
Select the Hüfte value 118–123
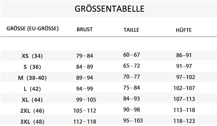pos(184,121)
